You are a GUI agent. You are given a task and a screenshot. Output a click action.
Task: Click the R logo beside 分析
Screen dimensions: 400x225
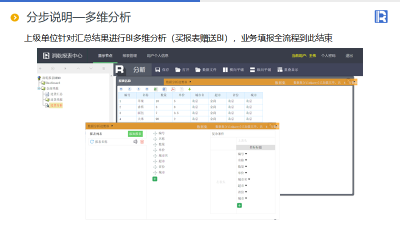(119, 69)
